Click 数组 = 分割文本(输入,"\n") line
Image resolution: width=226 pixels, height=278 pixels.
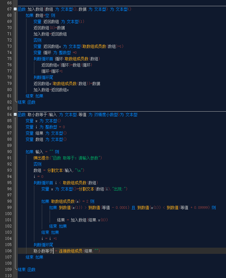click(x=59, y=171)
